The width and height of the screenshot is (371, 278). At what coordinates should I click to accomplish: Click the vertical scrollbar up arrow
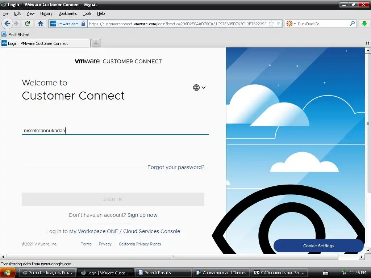pyautogui.click(x=368, y=50)
